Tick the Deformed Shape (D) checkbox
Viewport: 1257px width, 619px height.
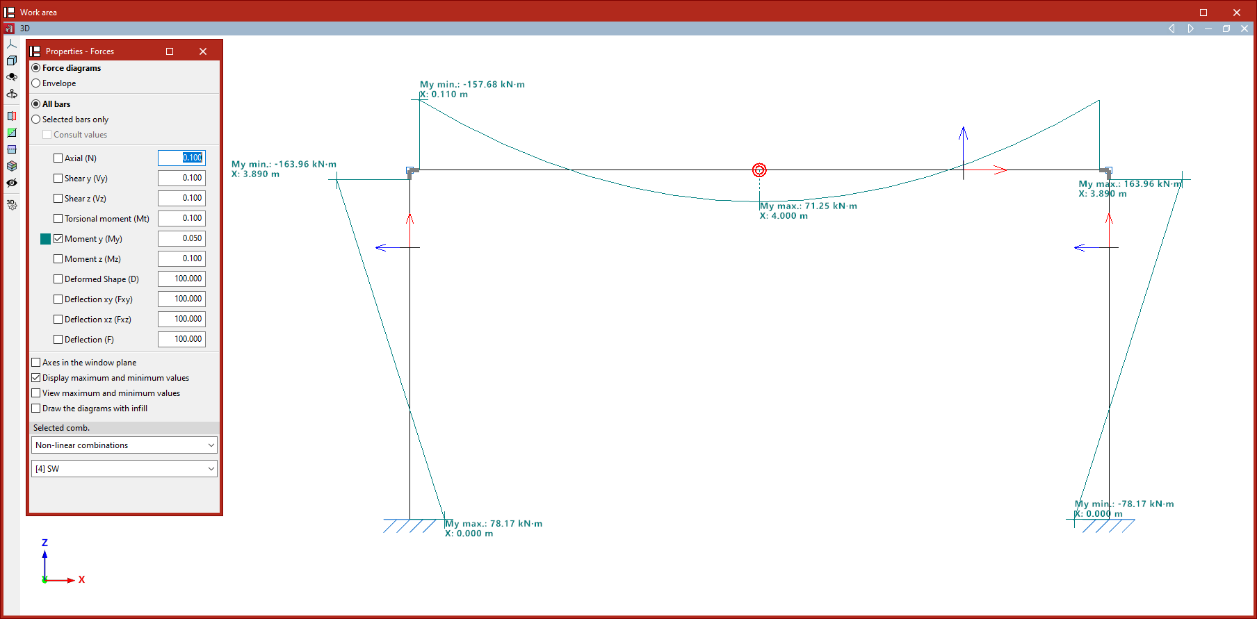58,279
